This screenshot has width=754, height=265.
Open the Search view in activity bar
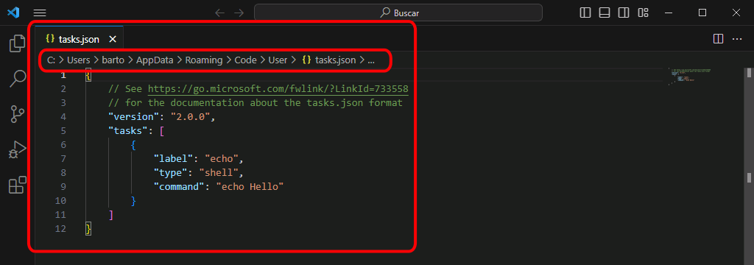(18, 79)
